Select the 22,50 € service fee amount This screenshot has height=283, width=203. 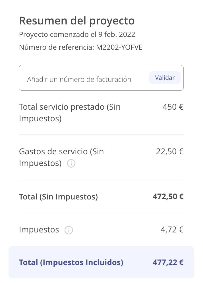tap(169, 152)
